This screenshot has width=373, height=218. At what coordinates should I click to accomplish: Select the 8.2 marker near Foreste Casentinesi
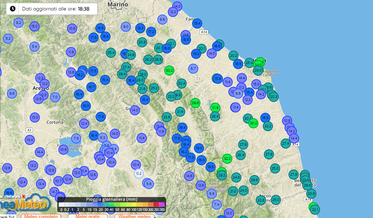(x=18, y=23)
